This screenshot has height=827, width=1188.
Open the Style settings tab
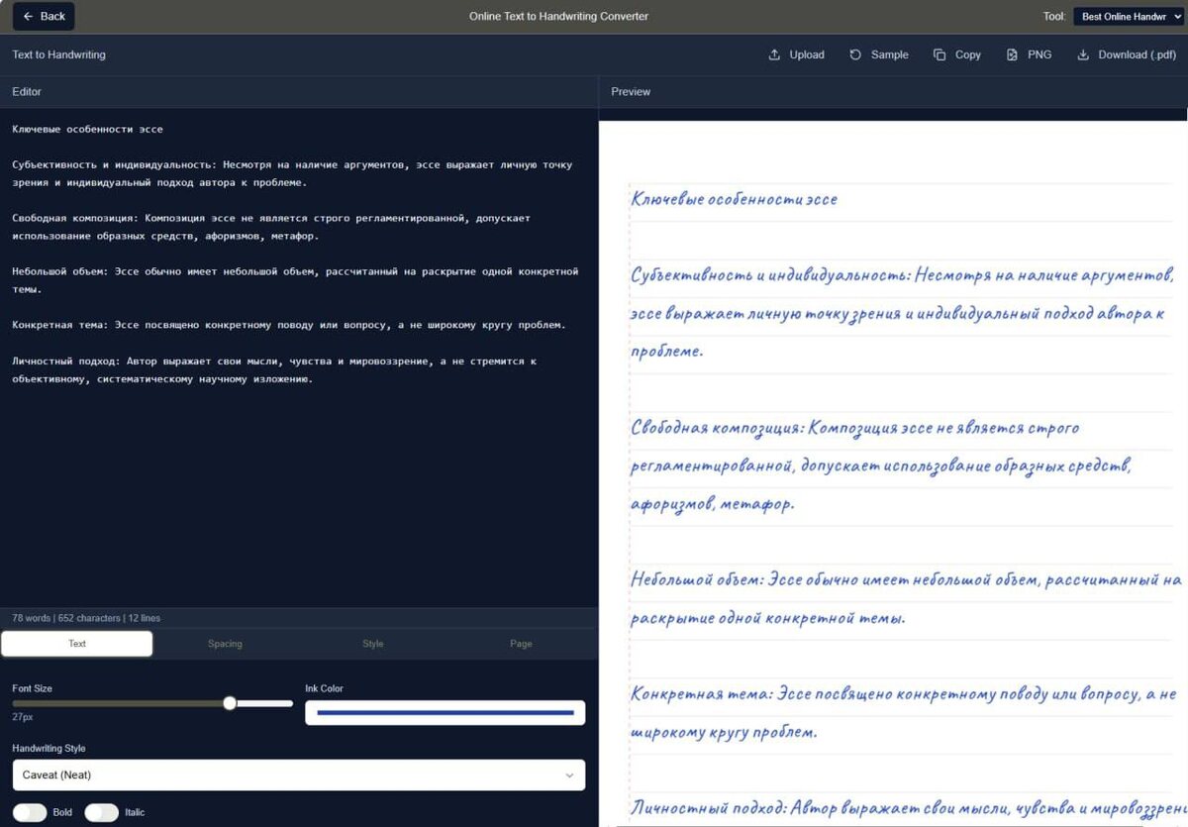coord(373,644)
